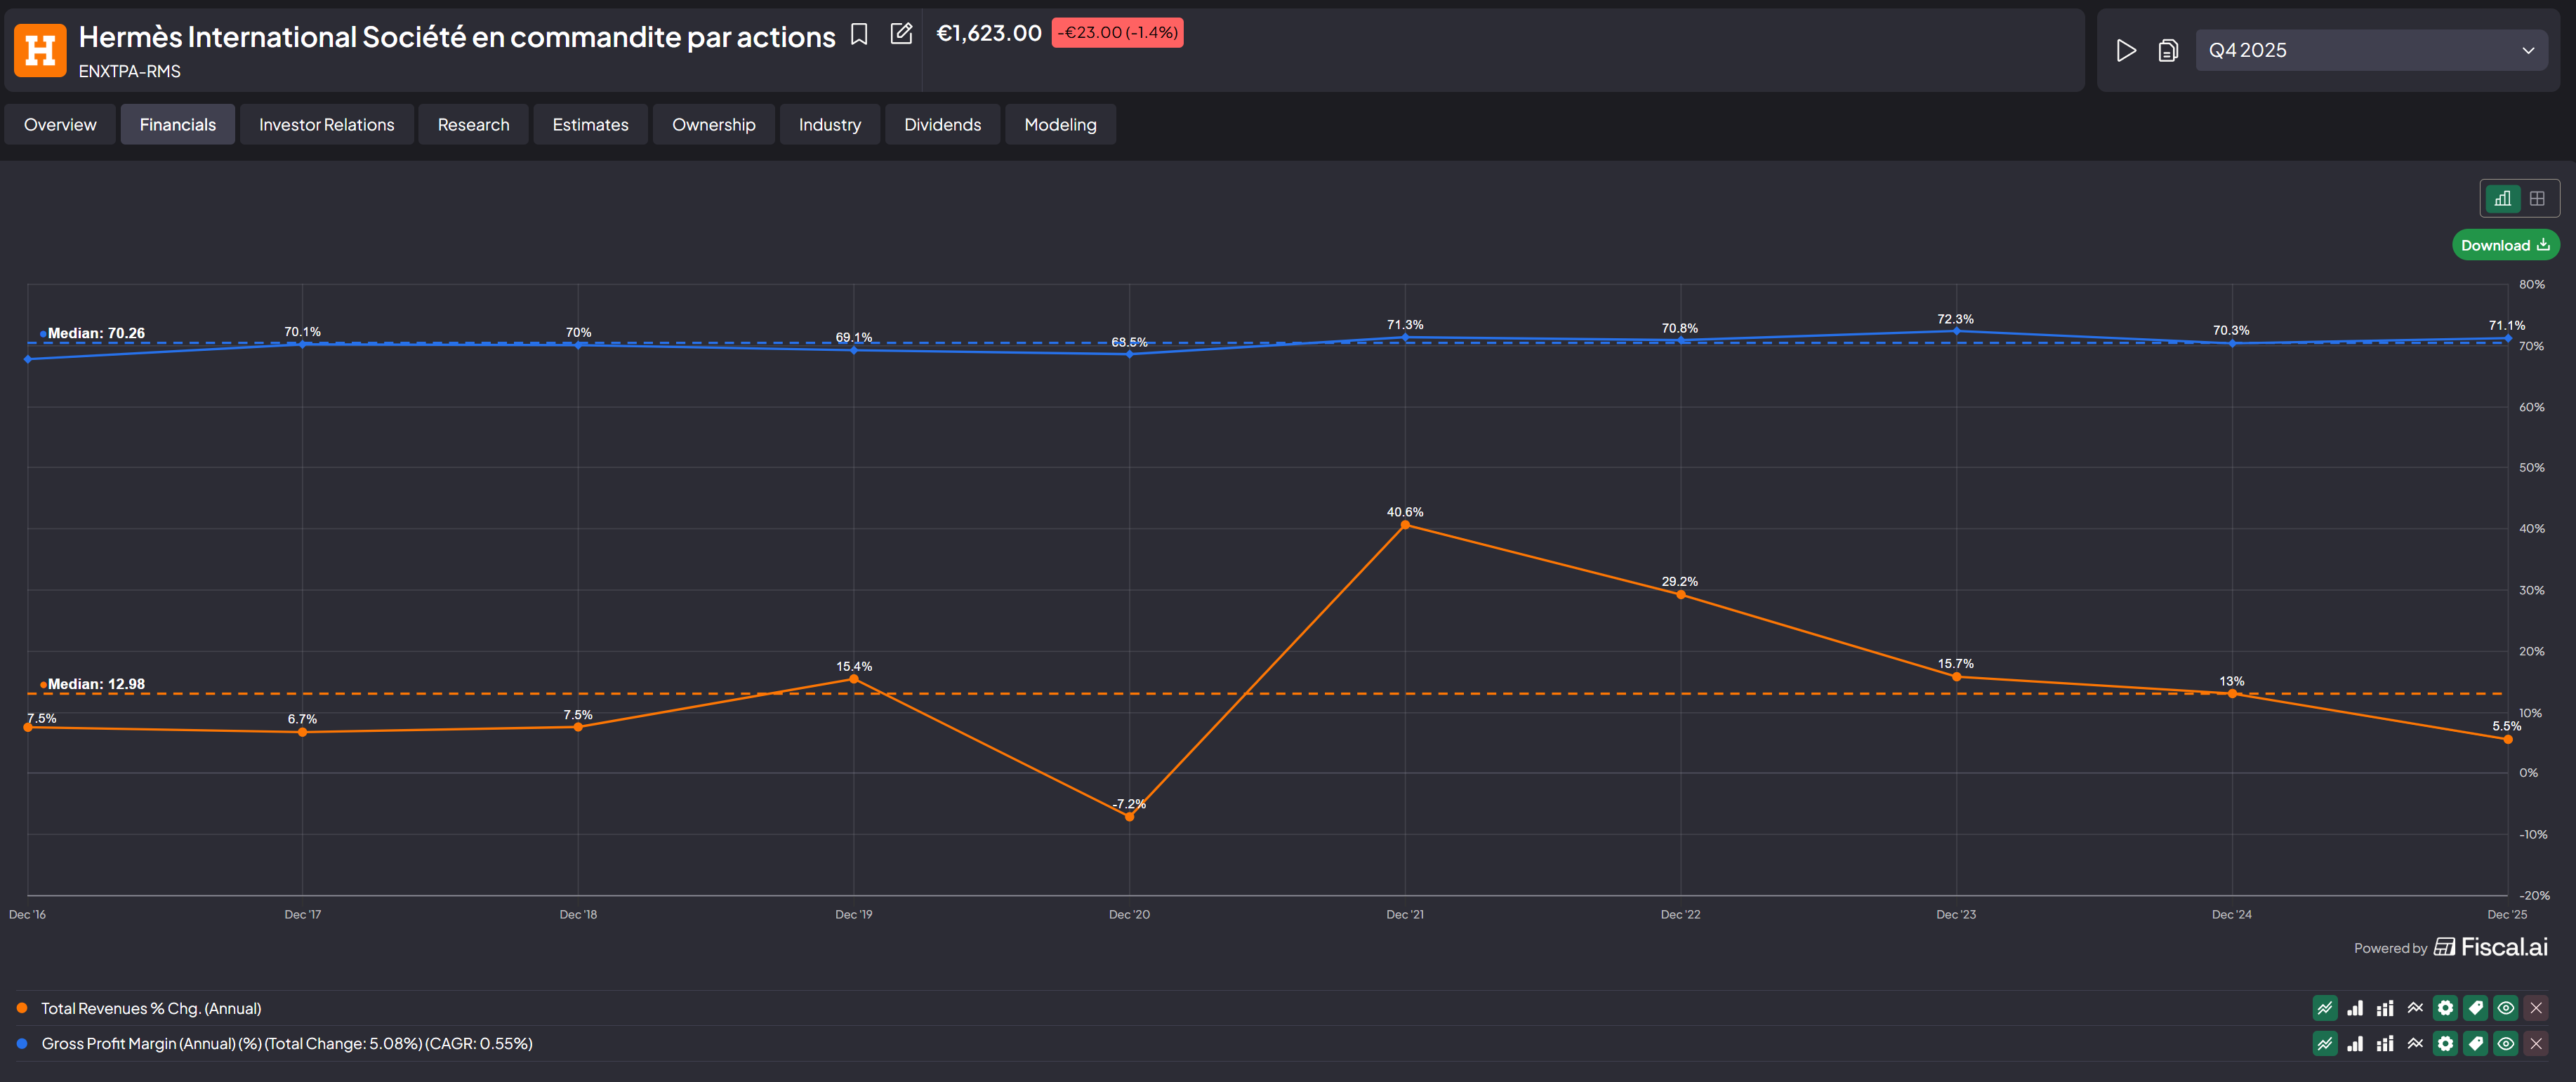Open the Fiscal.ai powered-by link

2490,947
